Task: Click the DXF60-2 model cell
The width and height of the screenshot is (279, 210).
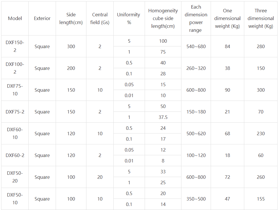Action: [x=15, y=155]
